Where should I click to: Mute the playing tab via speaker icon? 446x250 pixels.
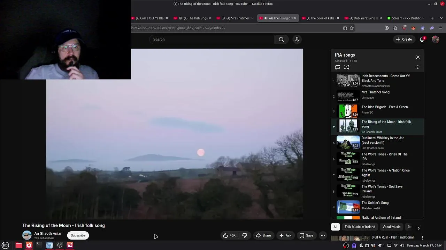(x=266, y=18)
